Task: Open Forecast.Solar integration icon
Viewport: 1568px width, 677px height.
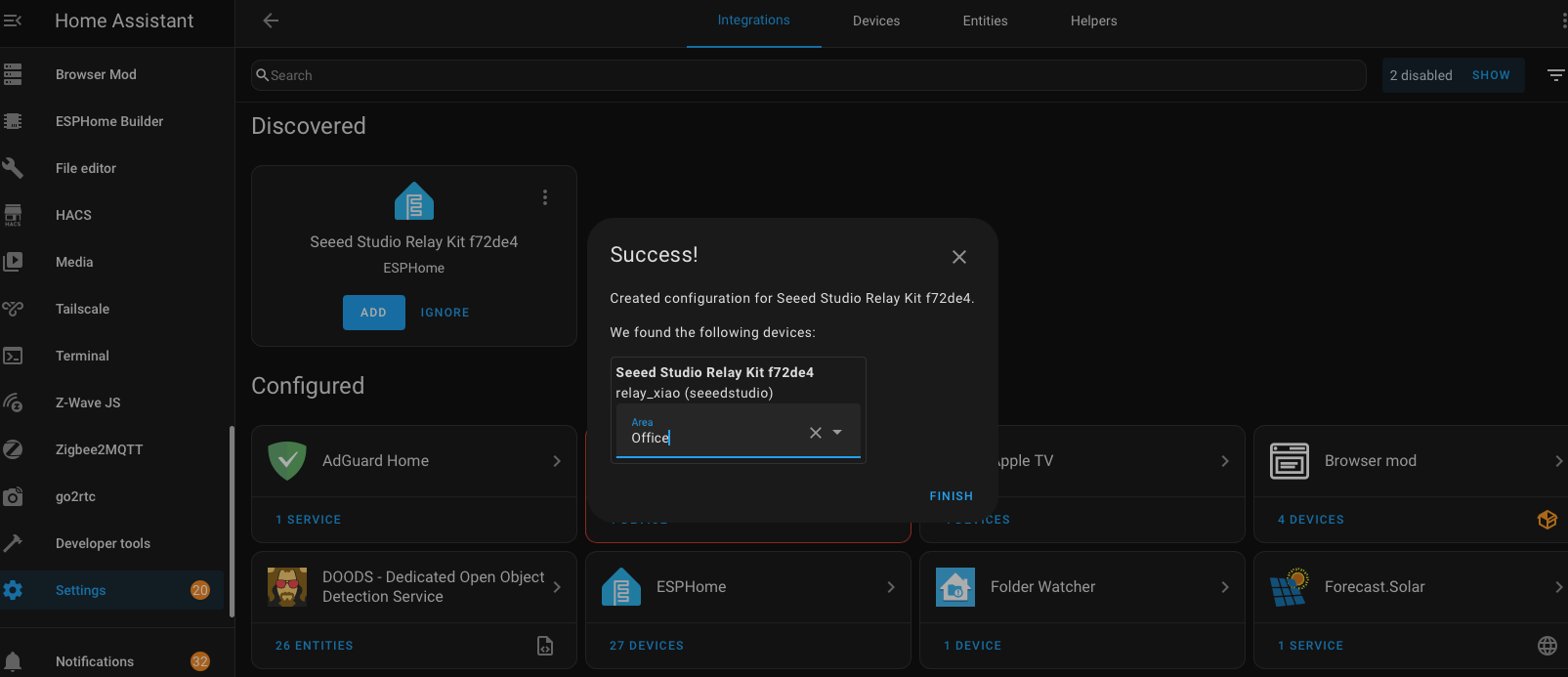Action: 1290,587
